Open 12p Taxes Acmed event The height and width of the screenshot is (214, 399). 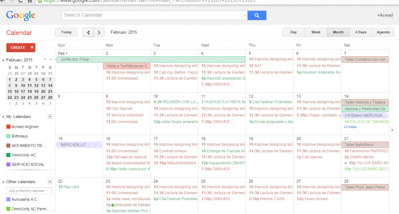click(x=312, y=199)
